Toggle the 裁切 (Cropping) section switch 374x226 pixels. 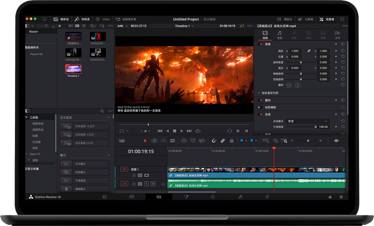[260, 100]
